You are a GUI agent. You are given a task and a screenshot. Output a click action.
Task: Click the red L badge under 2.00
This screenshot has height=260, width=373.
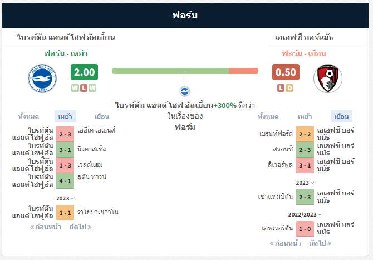pyautogui.click(x=84, y=88)
